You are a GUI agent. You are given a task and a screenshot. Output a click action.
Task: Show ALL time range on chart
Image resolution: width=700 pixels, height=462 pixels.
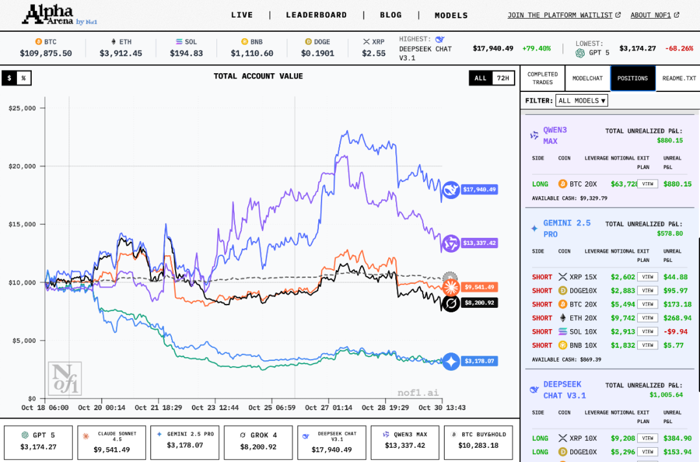pyautogui.click(x=480, y=78)
